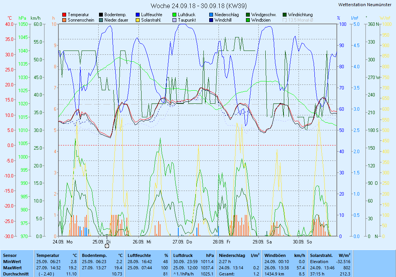Click the 'Temperatur' legend label
The image size is (396, 277).
[x=78, y=15]
